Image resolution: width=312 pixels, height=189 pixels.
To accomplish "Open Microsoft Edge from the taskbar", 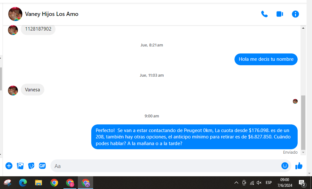I will pyautogui.click(x=23, y=183).
